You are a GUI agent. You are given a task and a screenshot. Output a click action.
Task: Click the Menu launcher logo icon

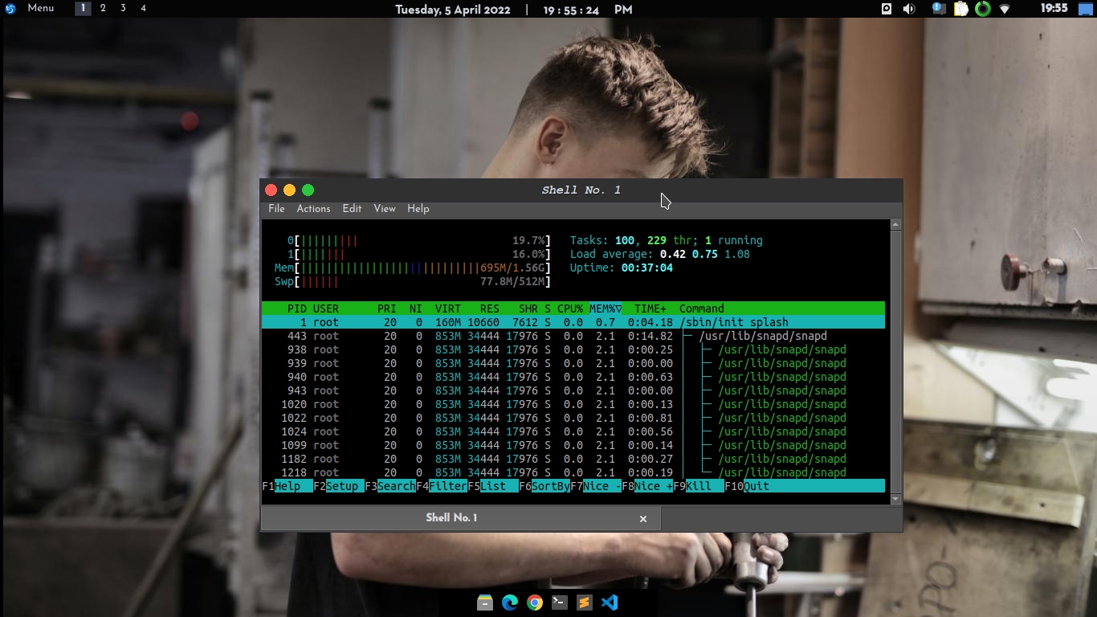10,9
